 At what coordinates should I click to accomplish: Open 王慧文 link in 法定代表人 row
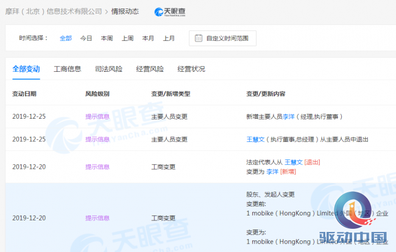(x=294, y=162)
